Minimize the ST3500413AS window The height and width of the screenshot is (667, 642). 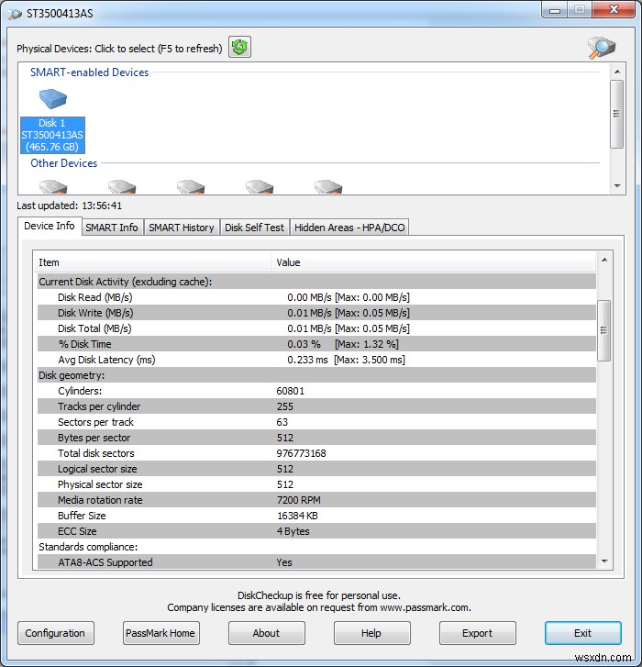(x=555, y=11)
